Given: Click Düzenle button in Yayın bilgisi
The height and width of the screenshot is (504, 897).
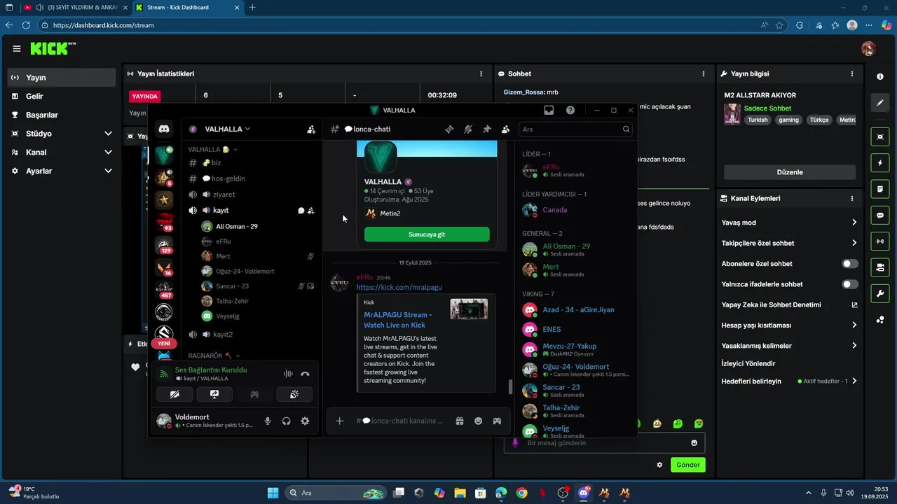Looking at the screenshot, I should 790,172.
